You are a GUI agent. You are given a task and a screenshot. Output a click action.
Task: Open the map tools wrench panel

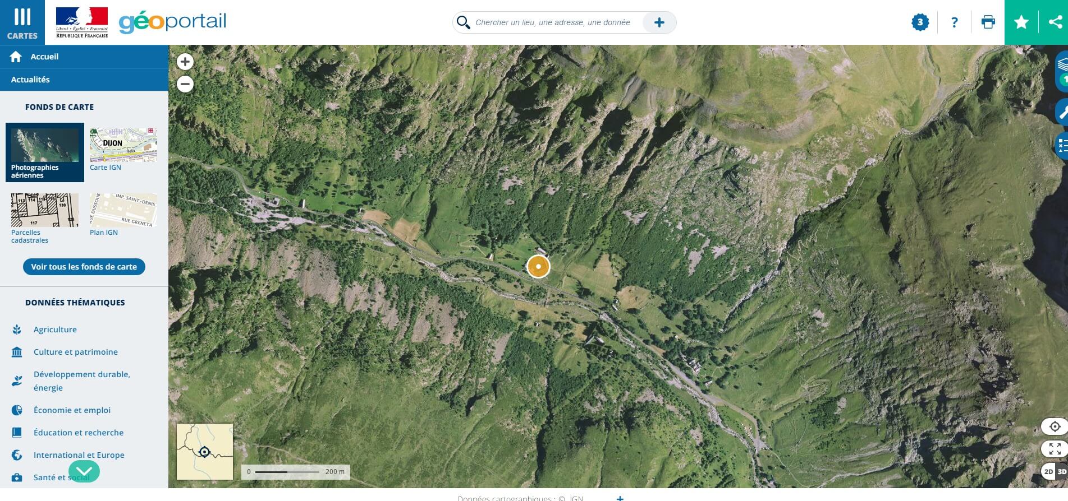(1062, 112)
